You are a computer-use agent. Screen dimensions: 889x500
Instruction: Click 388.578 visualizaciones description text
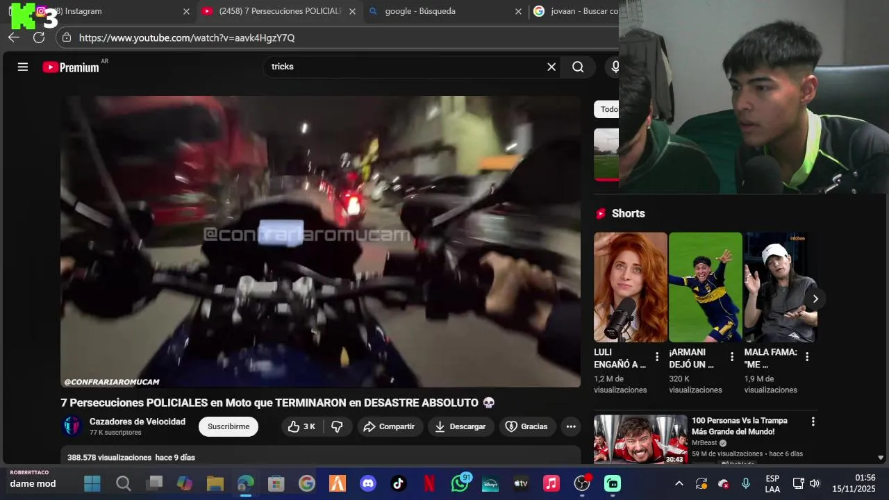coord(109,458)
